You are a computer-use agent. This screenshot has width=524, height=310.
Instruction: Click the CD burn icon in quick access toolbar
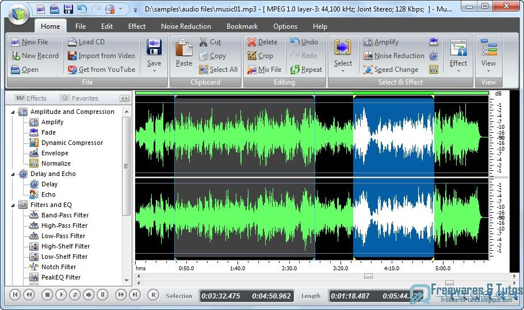(x=110, y=9)
